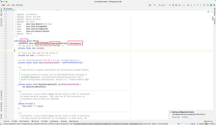Open the Event Log
Image resolution: width=216 pixels, height=125 pixels.
tap(208, 121)
